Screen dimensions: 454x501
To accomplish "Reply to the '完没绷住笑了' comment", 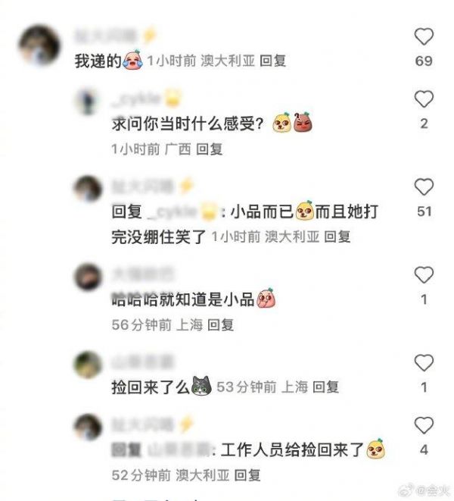I will [337, 236].
